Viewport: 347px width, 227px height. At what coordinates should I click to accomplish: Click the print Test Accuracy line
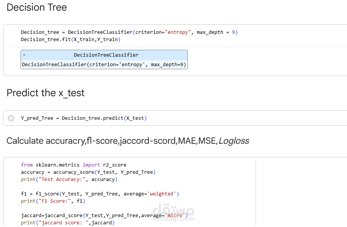69,179
